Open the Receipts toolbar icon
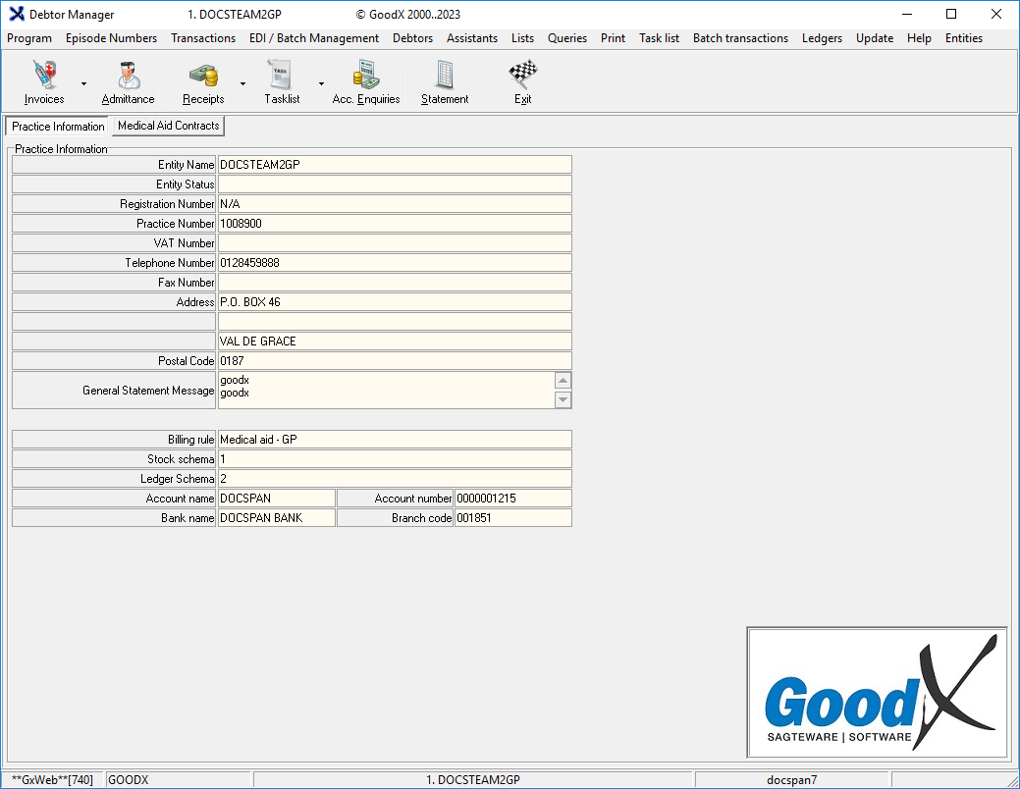Screen dimensions: 1020x789 203,81
